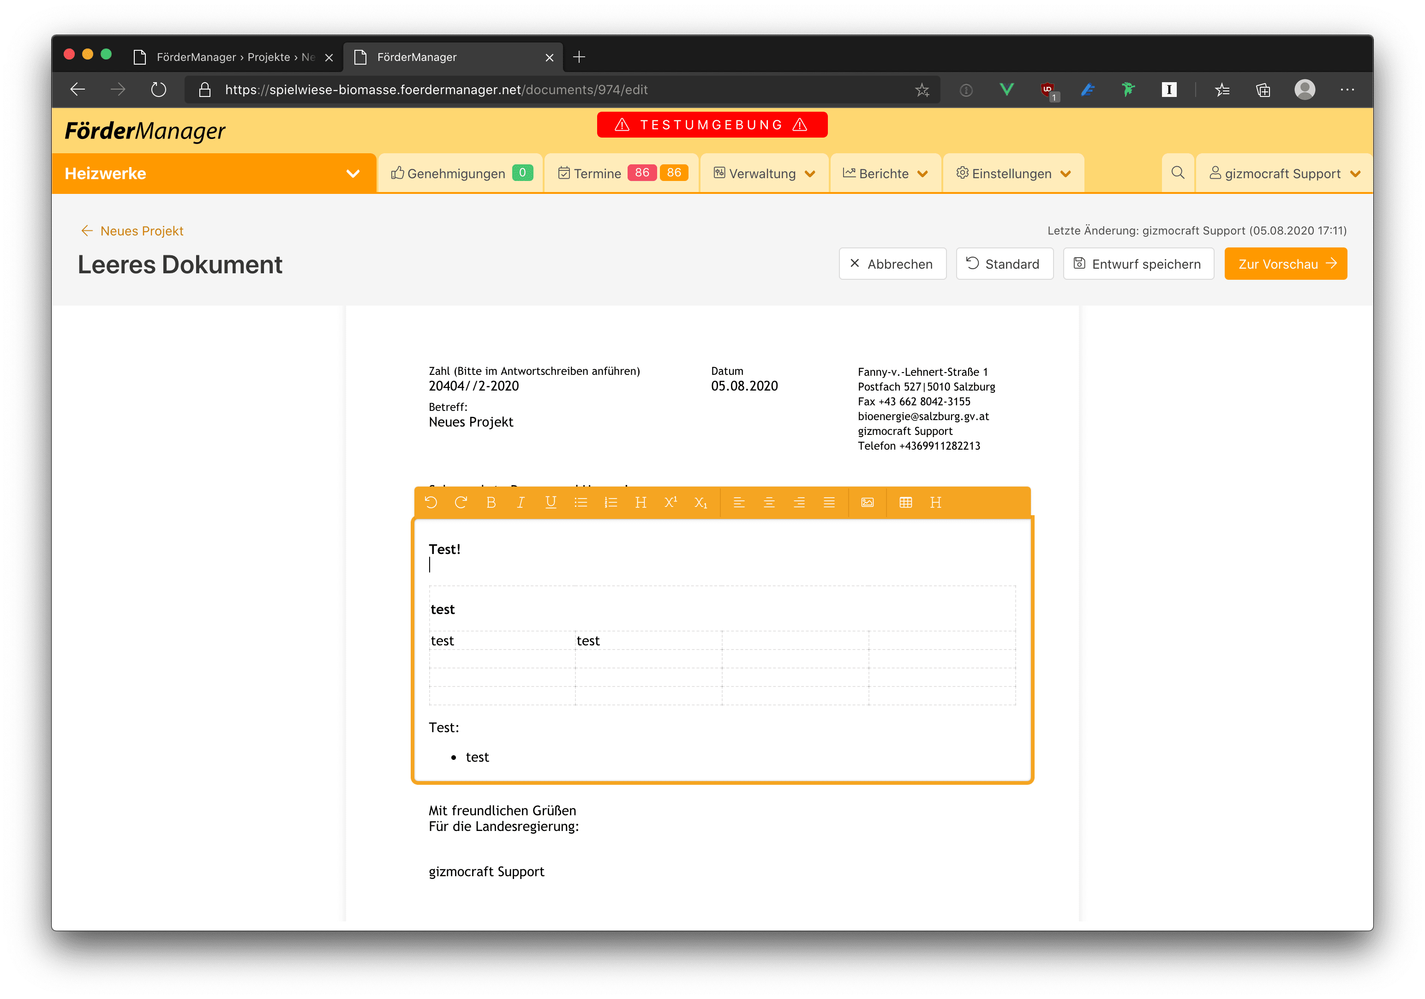Screen dimensions: 1425x999
Task: Toggle underline formatting in the editor
Action: coord(551,502)
